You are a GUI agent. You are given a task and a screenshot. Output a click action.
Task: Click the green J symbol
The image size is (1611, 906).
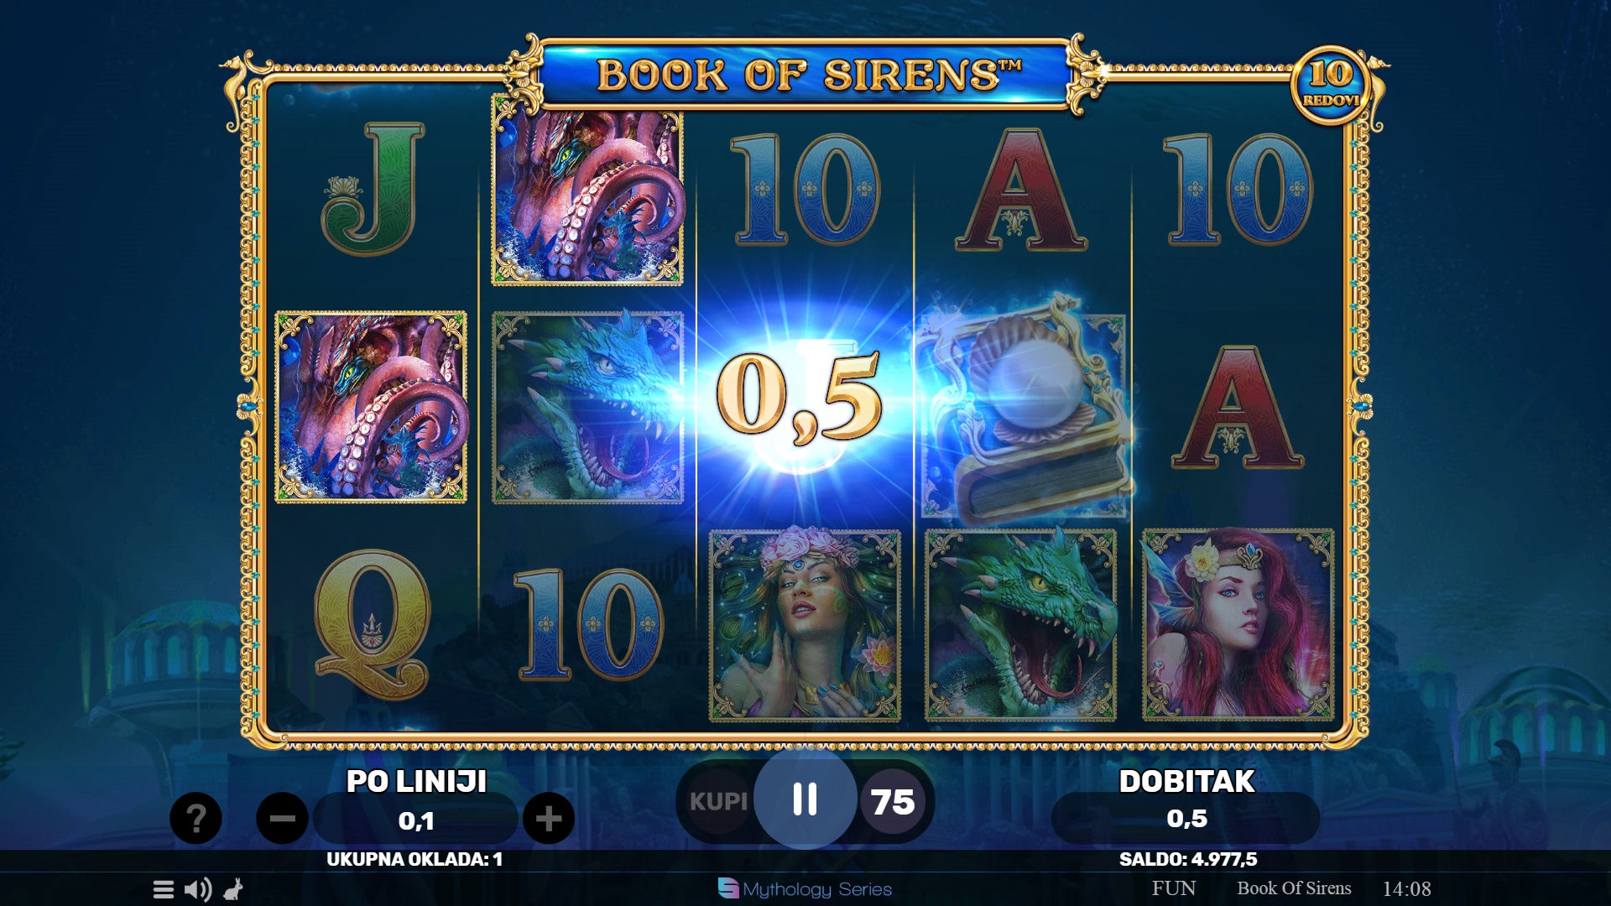coord(373,189)
